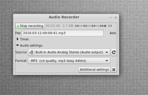Click the Audio Recorder title text

(64, 17)
